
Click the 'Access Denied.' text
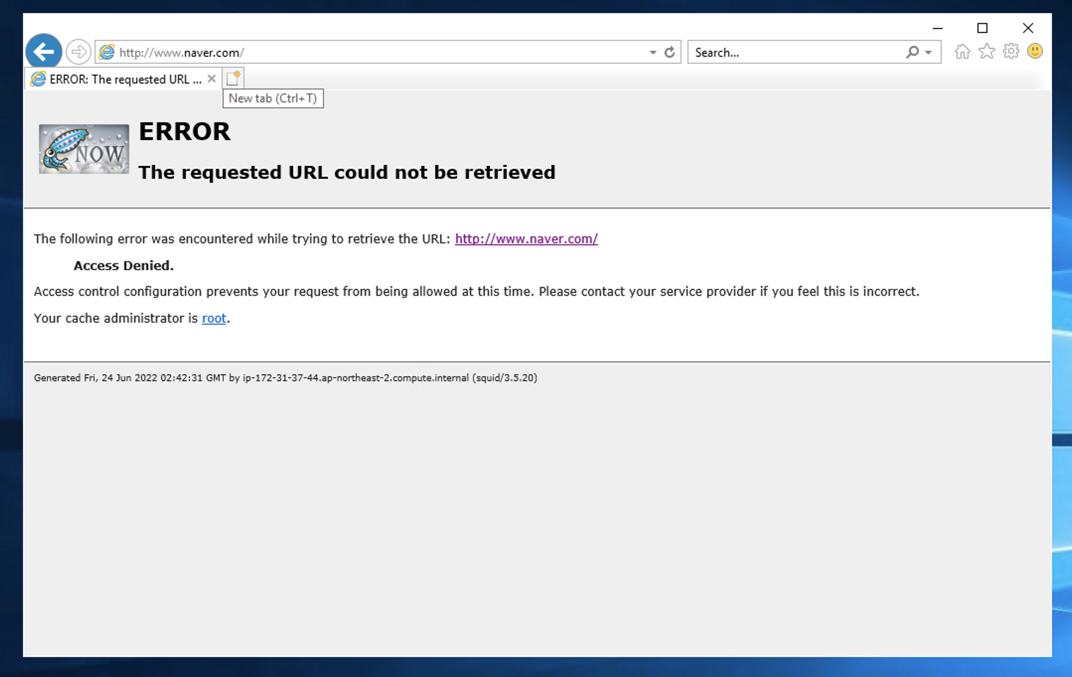coord(124,266)
